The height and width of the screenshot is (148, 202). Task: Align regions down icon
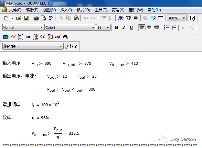pyautogui.click(x=110, y=18)
